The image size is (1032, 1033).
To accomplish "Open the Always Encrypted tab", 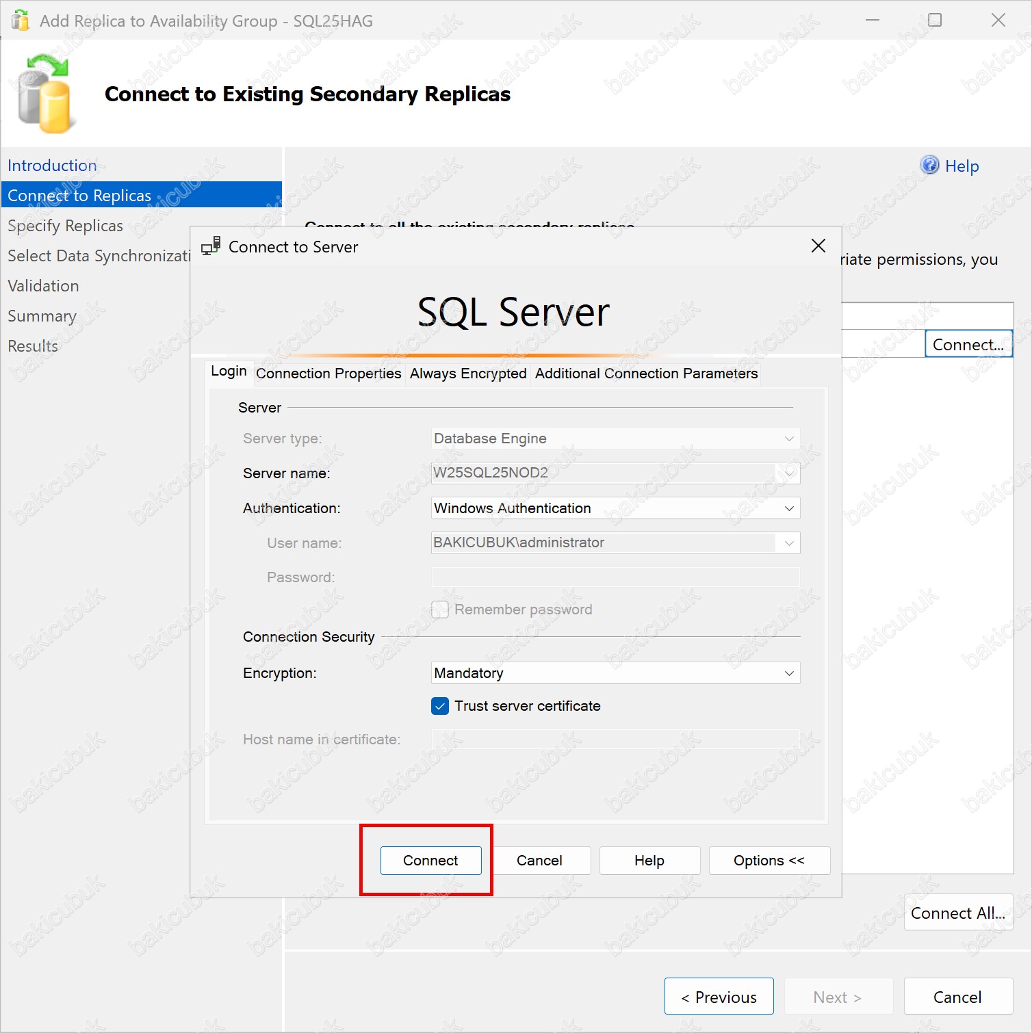I will pyautogui.click(x=468, y=374).
